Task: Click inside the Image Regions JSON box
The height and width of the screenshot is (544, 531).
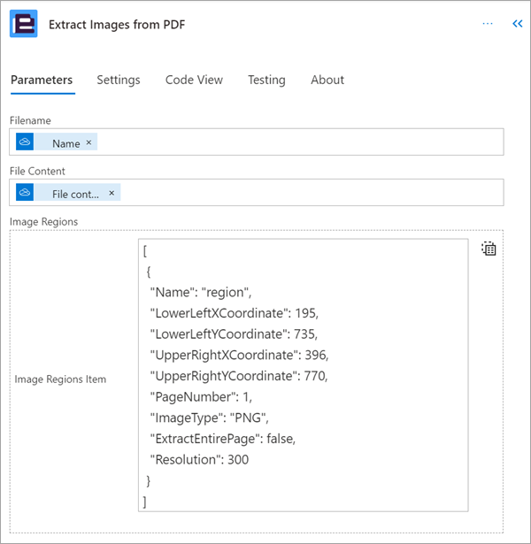Action: point(303,375)
